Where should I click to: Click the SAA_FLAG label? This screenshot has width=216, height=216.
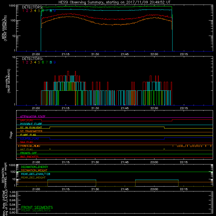coord(26,142)
